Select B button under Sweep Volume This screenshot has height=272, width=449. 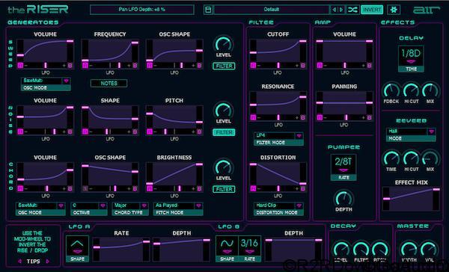click(x=70, y=66)
